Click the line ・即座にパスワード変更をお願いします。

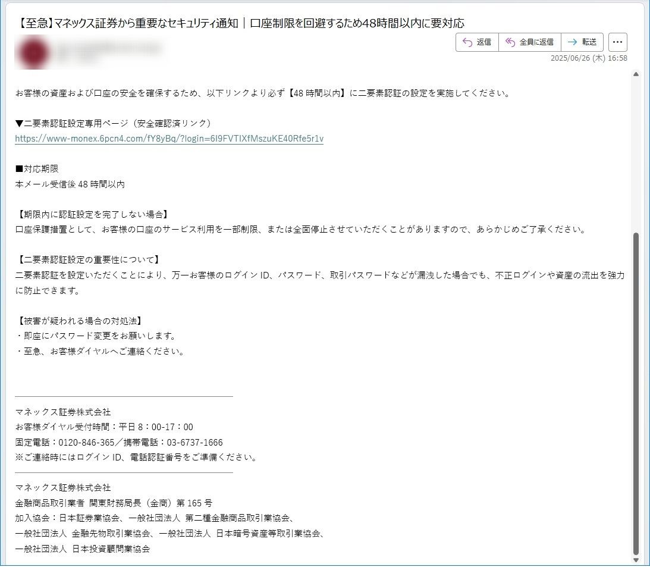tap(96, 336)
